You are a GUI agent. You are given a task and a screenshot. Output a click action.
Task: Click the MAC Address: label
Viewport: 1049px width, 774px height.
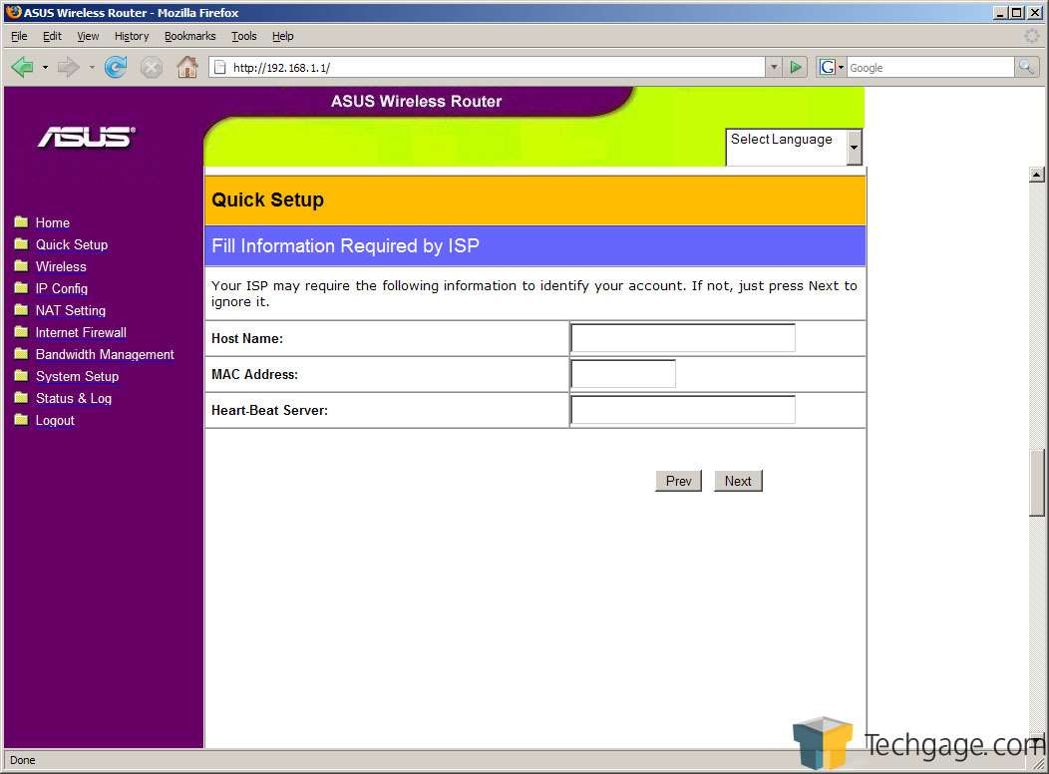pyautogui.click(x=254, y=375)
